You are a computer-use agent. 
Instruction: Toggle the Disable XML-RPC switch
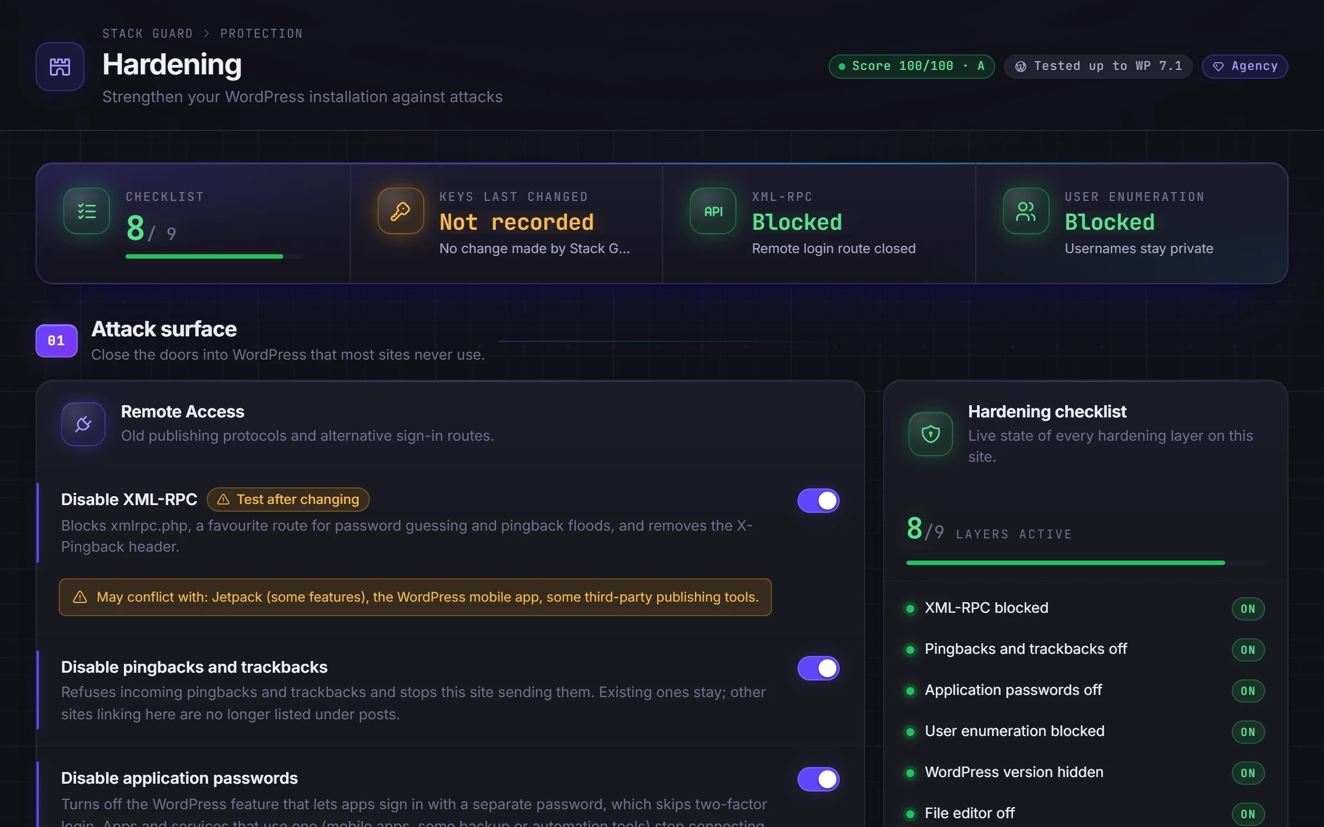click(x=818, y=501)
